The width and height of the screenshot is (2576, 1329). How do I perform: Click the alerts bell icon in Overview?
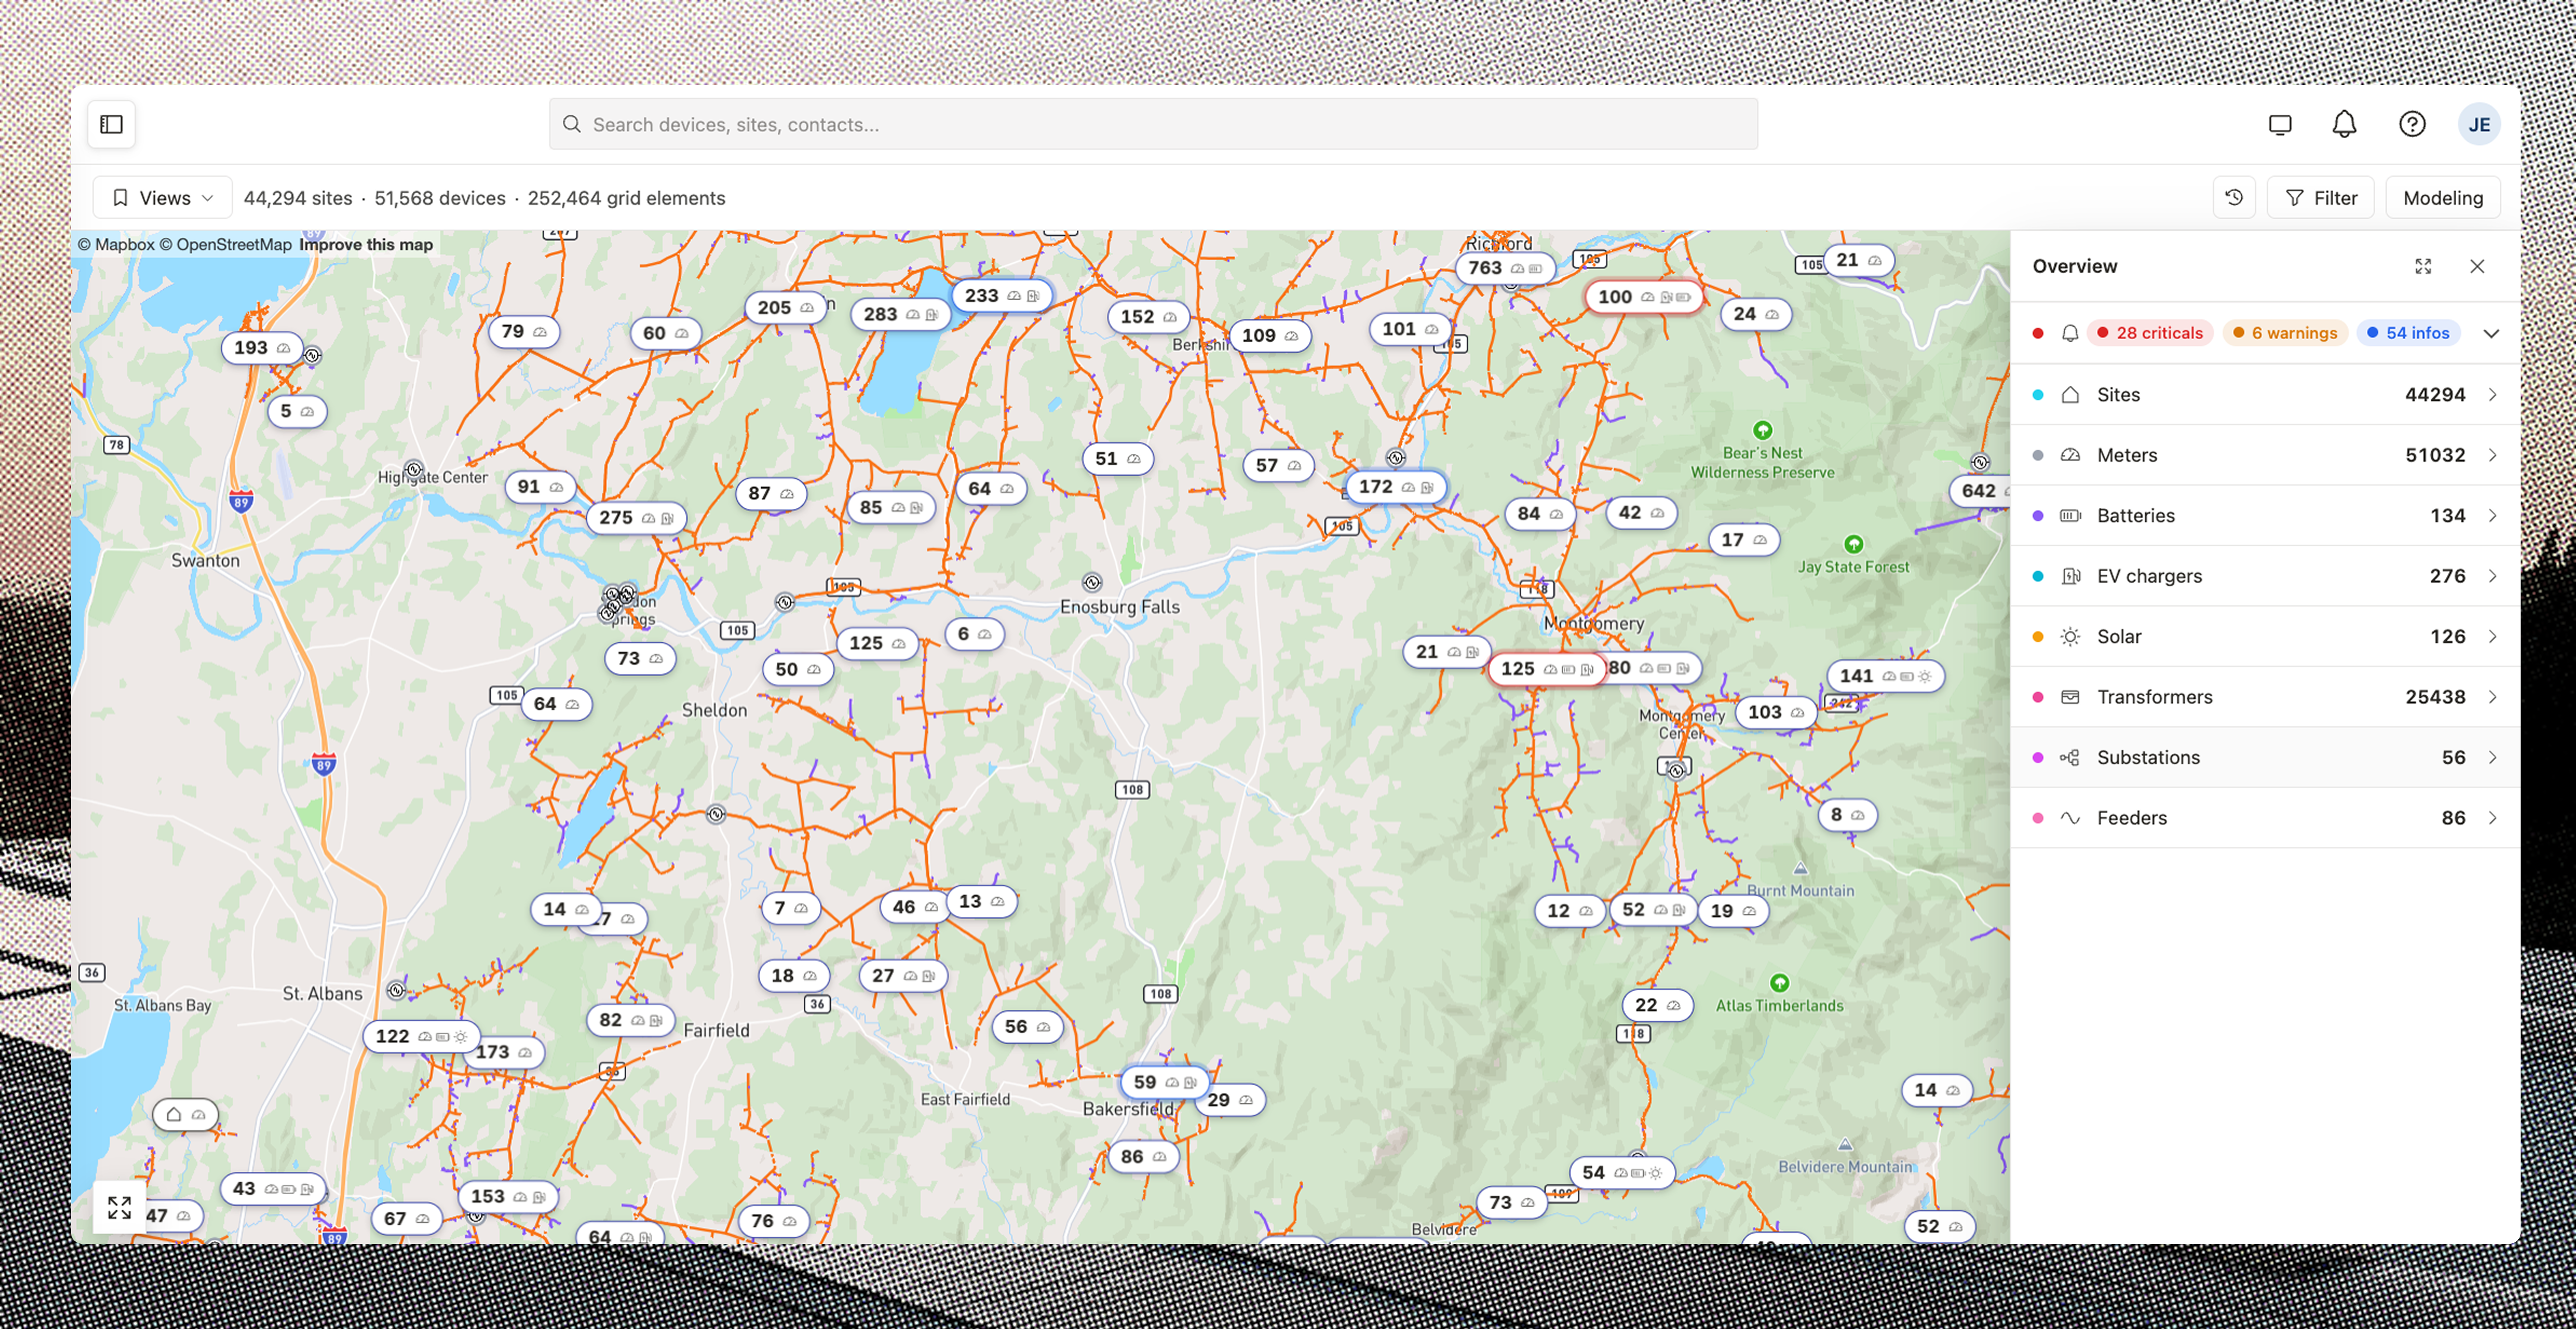[2070, 333]
